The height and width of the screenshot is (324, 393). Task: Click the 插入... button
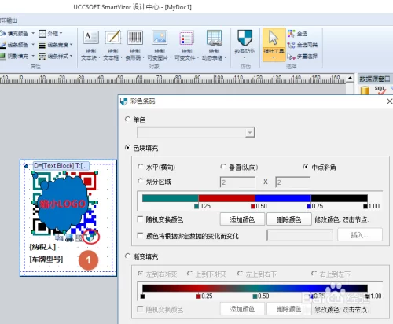point(360,235)
